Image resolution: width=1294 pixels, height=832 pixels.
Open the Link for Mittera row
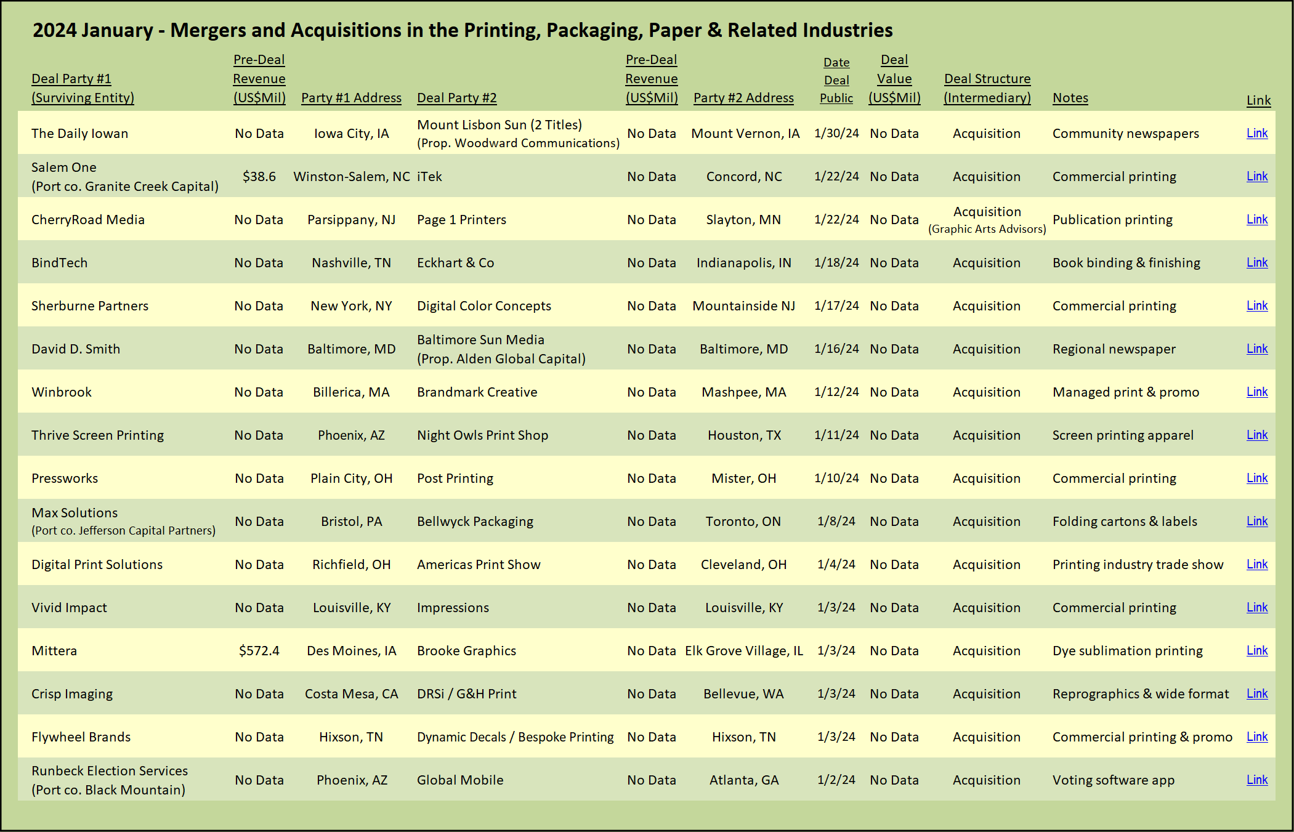1257,650
